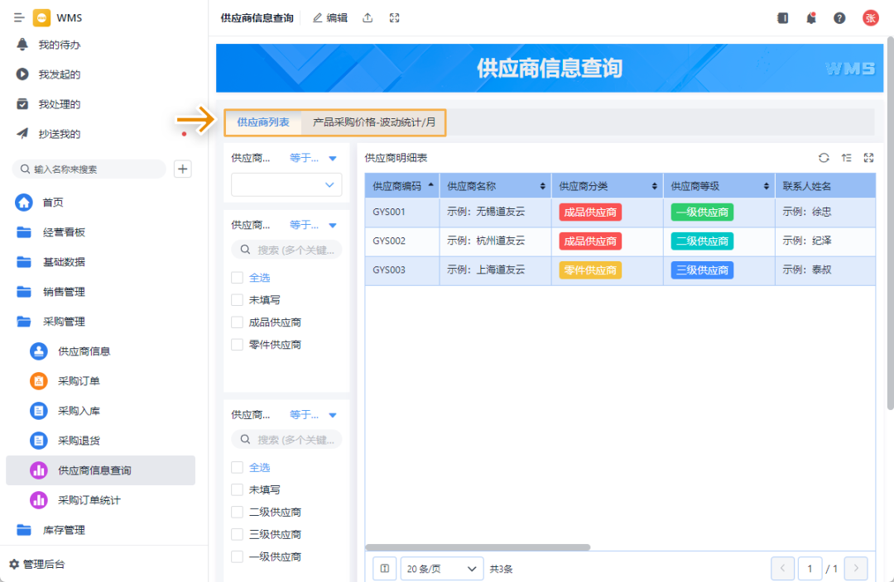Click the horizontal scrollbar under the table
Viewport: 894px width, 582px height.
478,547
